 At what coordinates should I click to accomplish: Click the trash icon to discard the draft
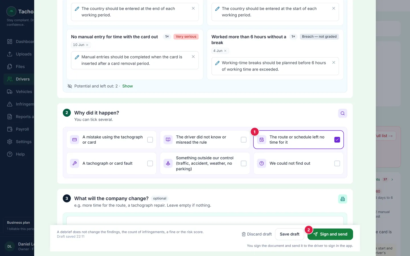[244, 234]
